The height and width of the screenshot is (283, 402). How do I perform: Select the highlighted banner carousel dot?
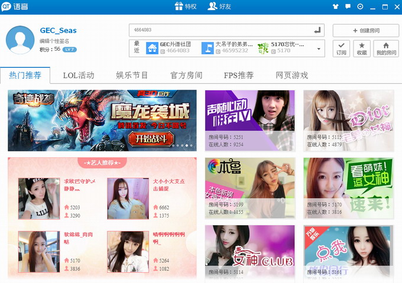[x=187, y=146]
